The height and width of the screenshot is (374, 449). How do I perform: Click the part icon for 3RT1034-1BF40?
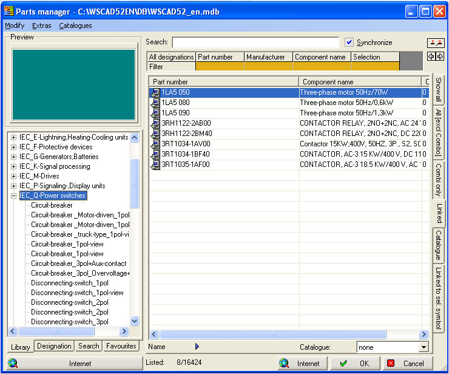point(155,154)
